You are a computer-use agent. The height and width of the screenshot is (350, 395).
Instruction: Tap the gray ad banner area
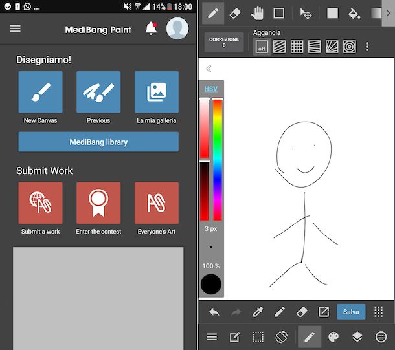(x=98, y=298)
